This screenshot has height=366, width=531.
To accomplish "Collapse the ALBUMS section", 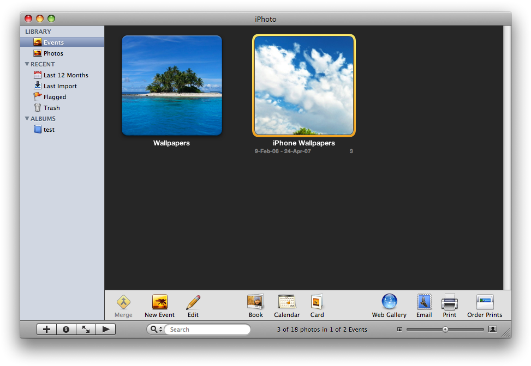I will coord(26,118).
